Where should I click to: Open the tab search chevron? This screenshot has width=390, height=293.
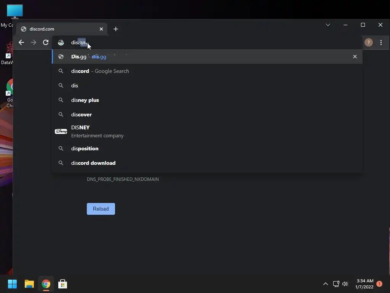[328, 25]
